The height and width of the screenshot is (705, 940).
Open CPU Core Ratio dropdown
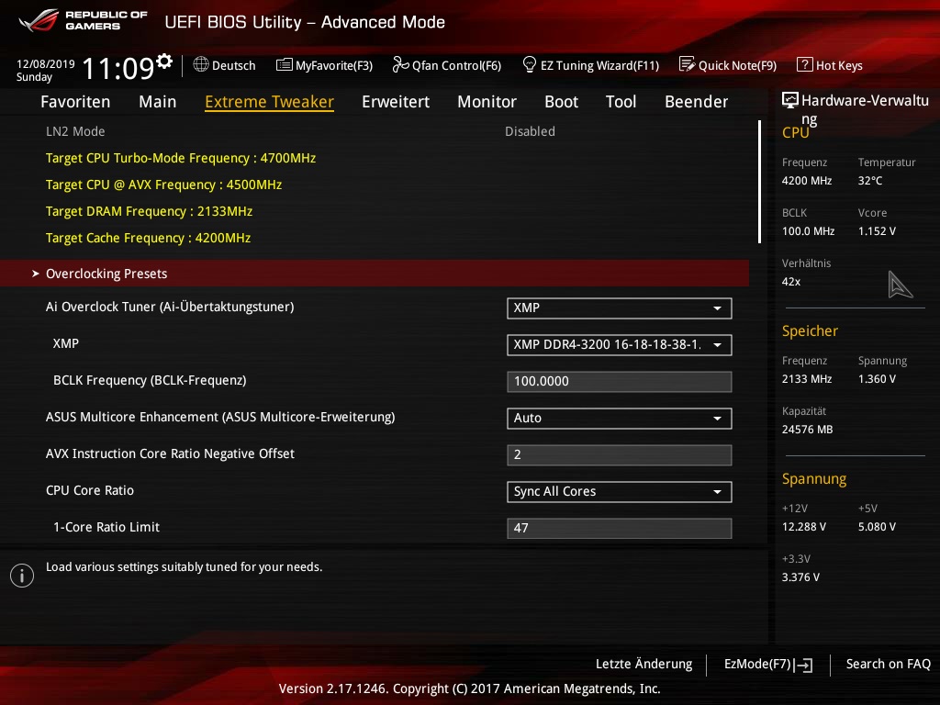pos(620,492)
